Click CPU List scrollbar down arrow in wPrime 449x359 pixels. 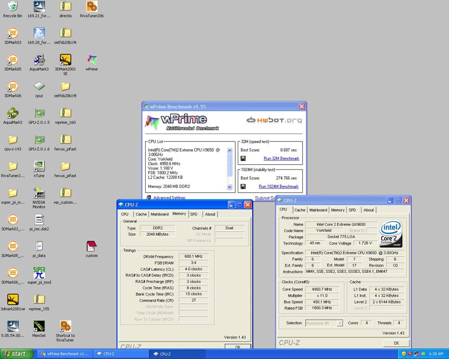[x=230, y=187]
